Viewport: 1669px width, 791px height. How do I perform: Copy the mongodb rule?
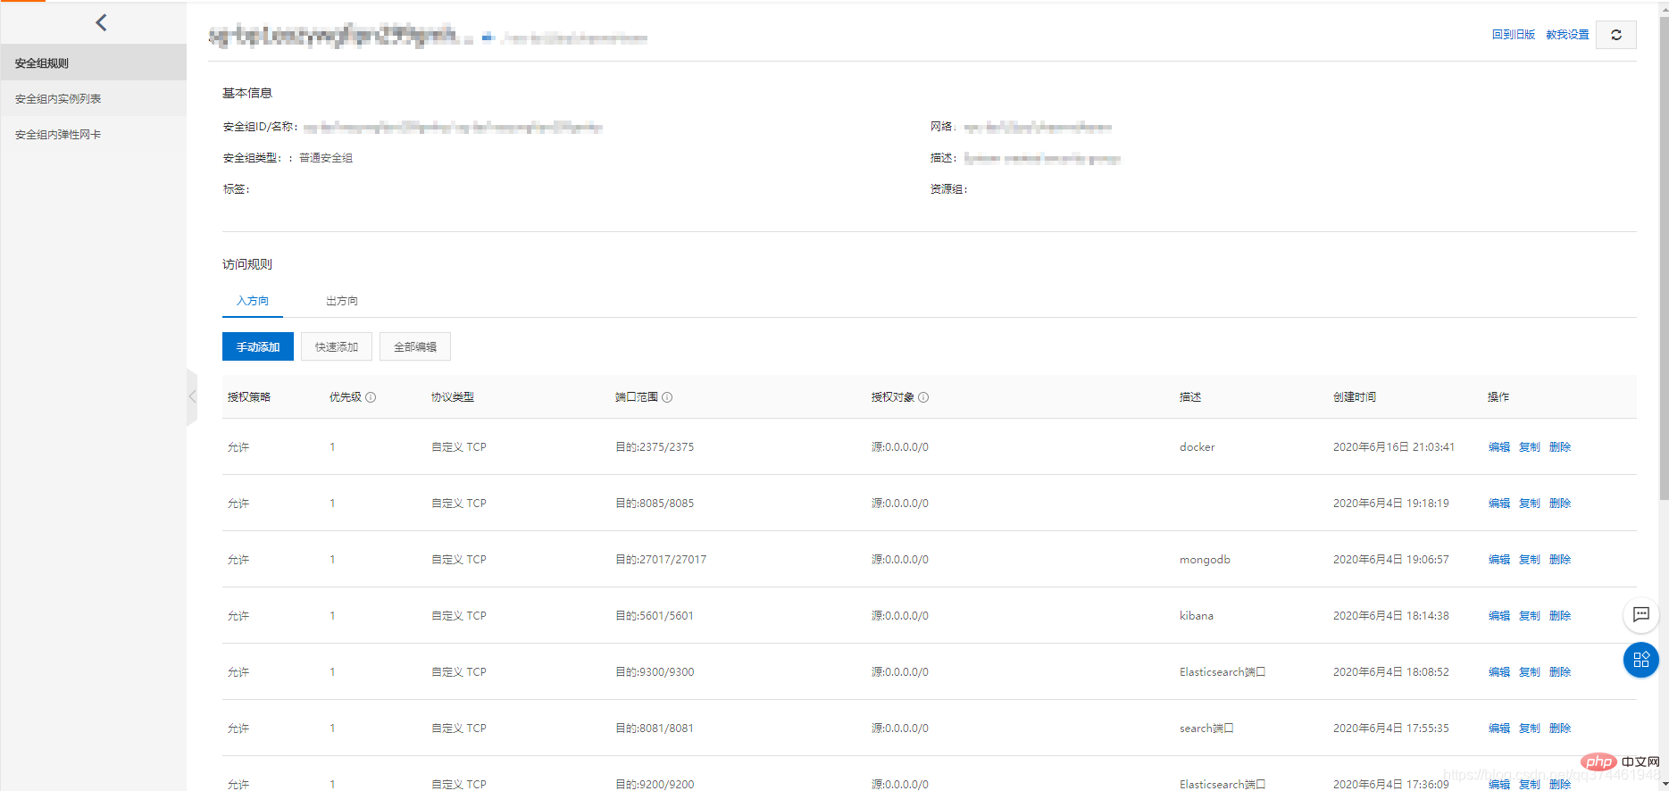tap(1530, 560)
